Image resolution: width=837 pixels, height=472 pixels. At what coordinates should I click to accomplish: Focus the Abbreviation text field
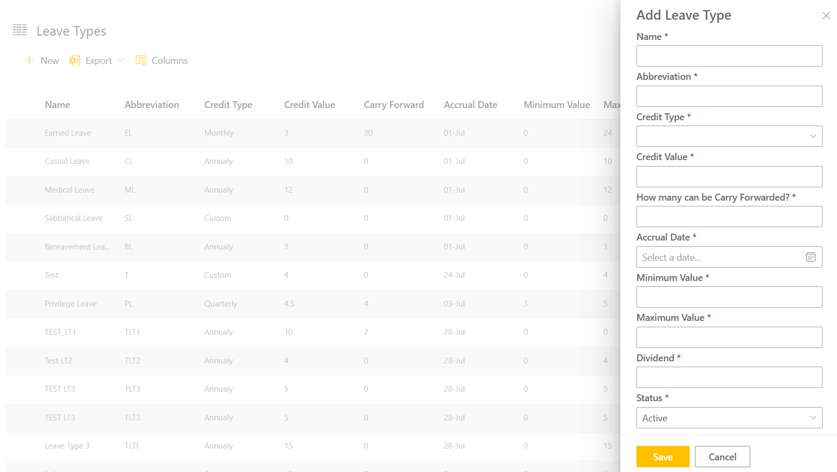pos(729,96)
